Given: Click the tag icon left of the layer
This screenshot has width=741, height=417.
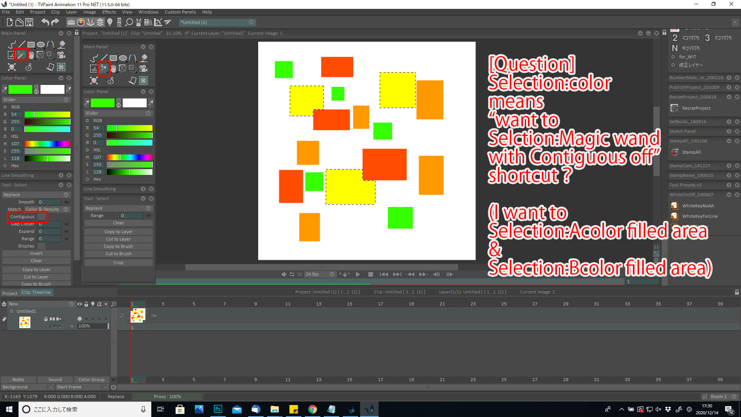Looking at the screenshot, I should tap(4, 319).
